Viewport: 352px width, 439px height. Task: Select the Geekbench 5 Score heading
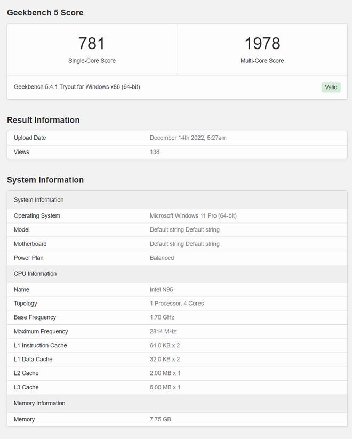(x=45, y=12)
